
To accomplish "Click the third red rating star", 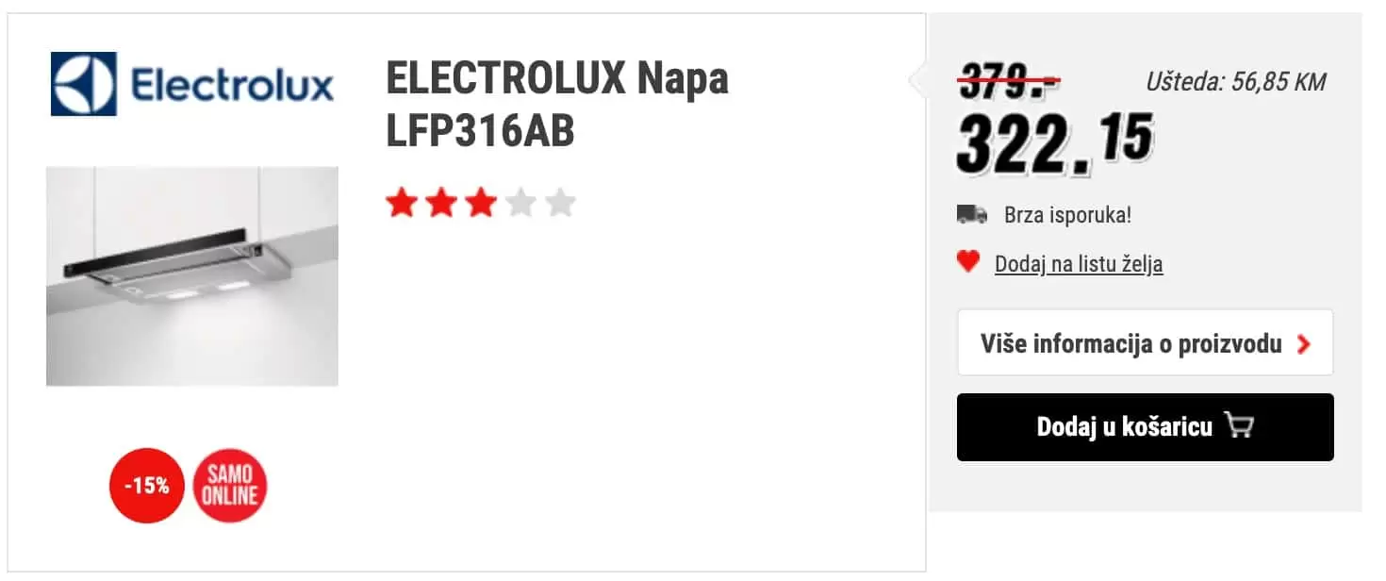I will click(479, 202).
